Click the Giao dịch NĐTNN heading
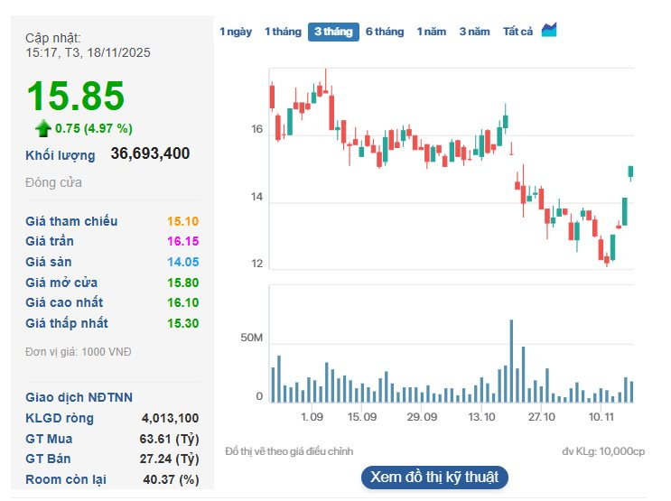The width and height of the screenshot is (671, 501). (x=79, y=397)
